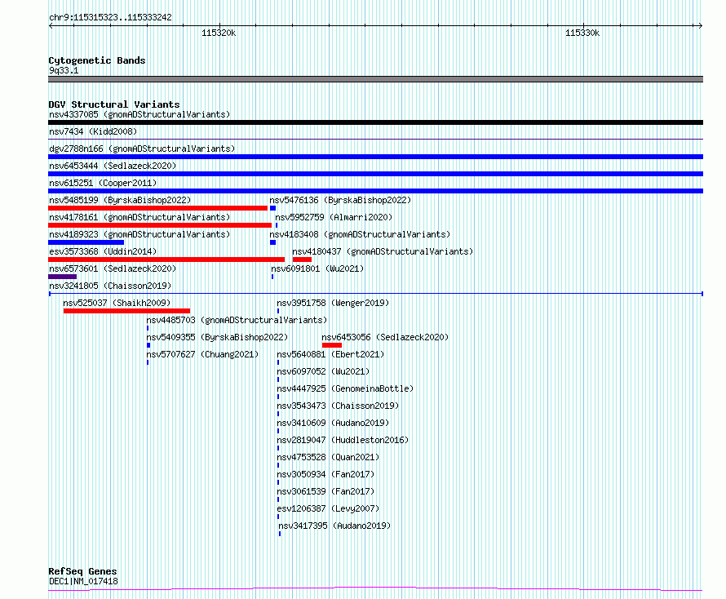Image resolution: width=726 pixels, height=599 pixels.
Task: Select the black nsv4337085 variant bar
Action: click(375, 122)
